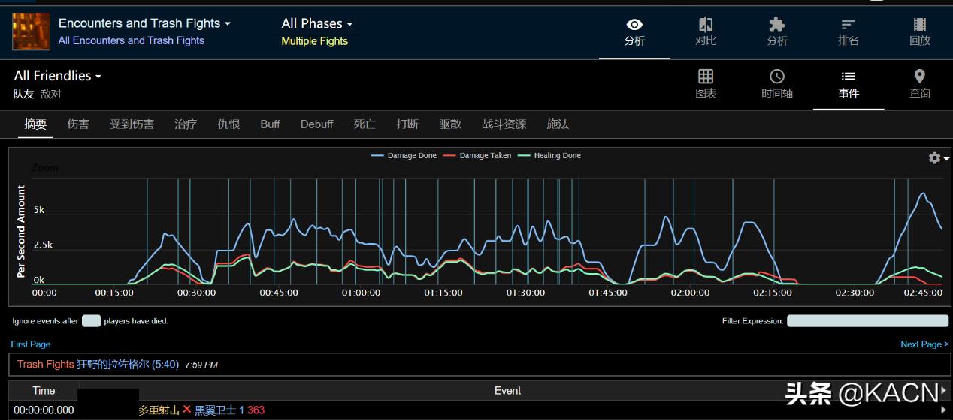
Task: Switch to the 时间轴 timeline view
Action: [x=776, y=84]
